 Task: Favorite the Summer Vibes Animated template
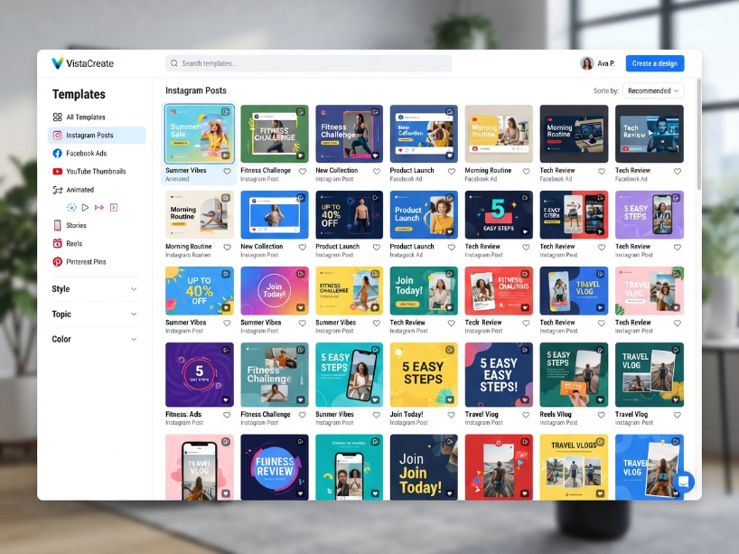pos(227,171)
